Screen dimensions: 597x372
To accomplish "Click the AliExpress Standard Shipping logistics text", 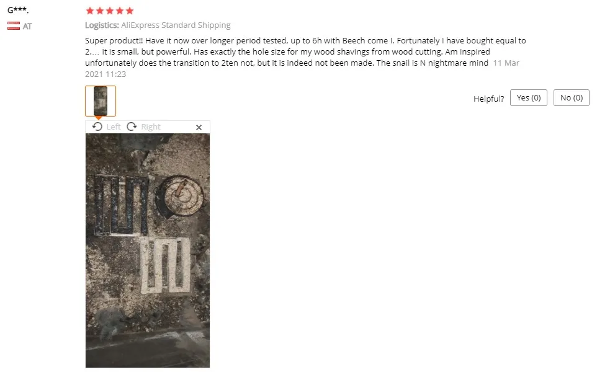I will pyautogui.click(x=176, y=25).
